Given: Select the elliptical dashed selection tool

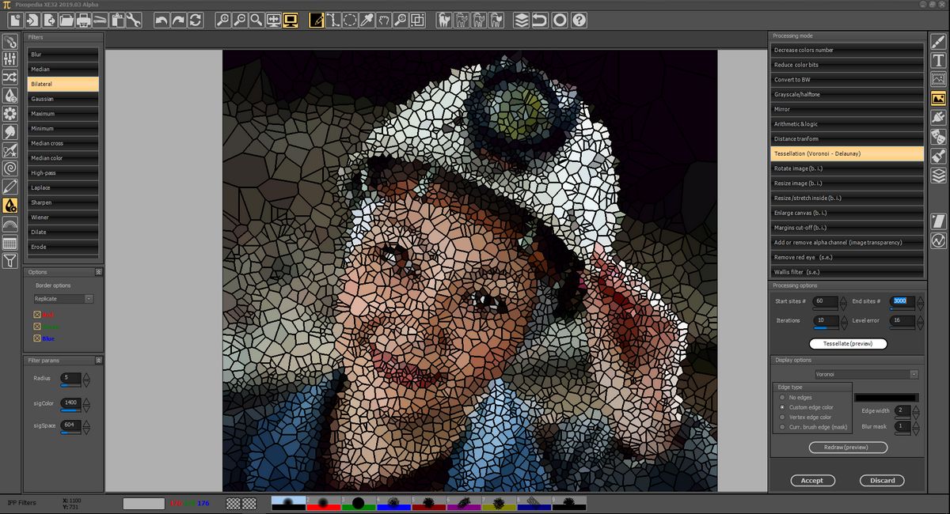Looking at the screenshot, I should (x=350, y=21).
